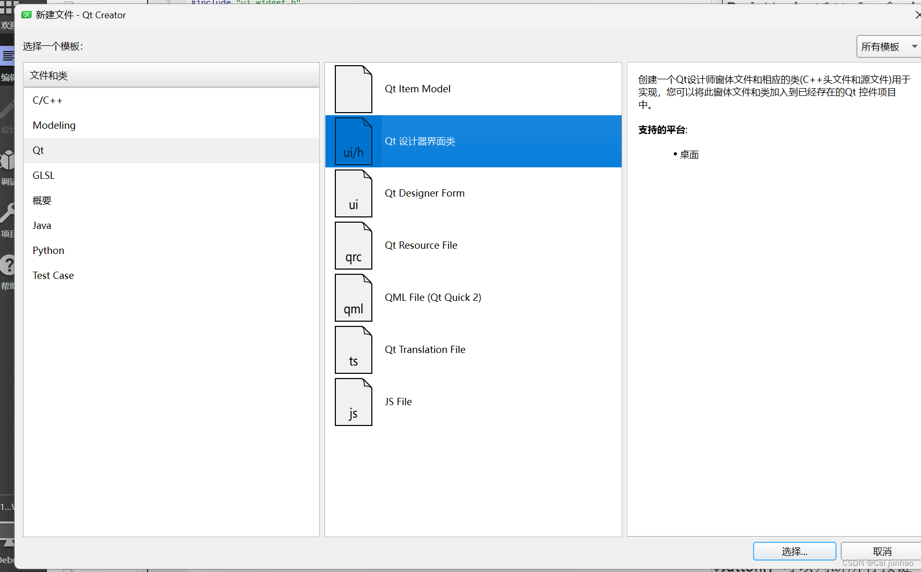Choose QML File (Qt Quick 2) template
Screen dimensions: 921x572
(x=474, y=298)
